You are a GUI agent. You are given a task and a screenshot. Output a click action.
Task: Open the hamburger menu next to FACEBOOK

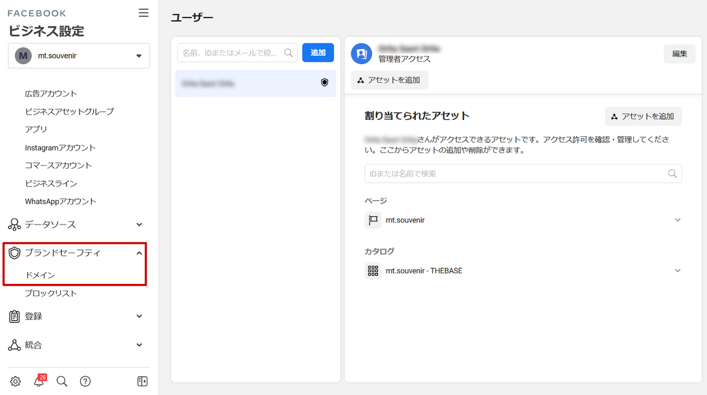(144, 13)
